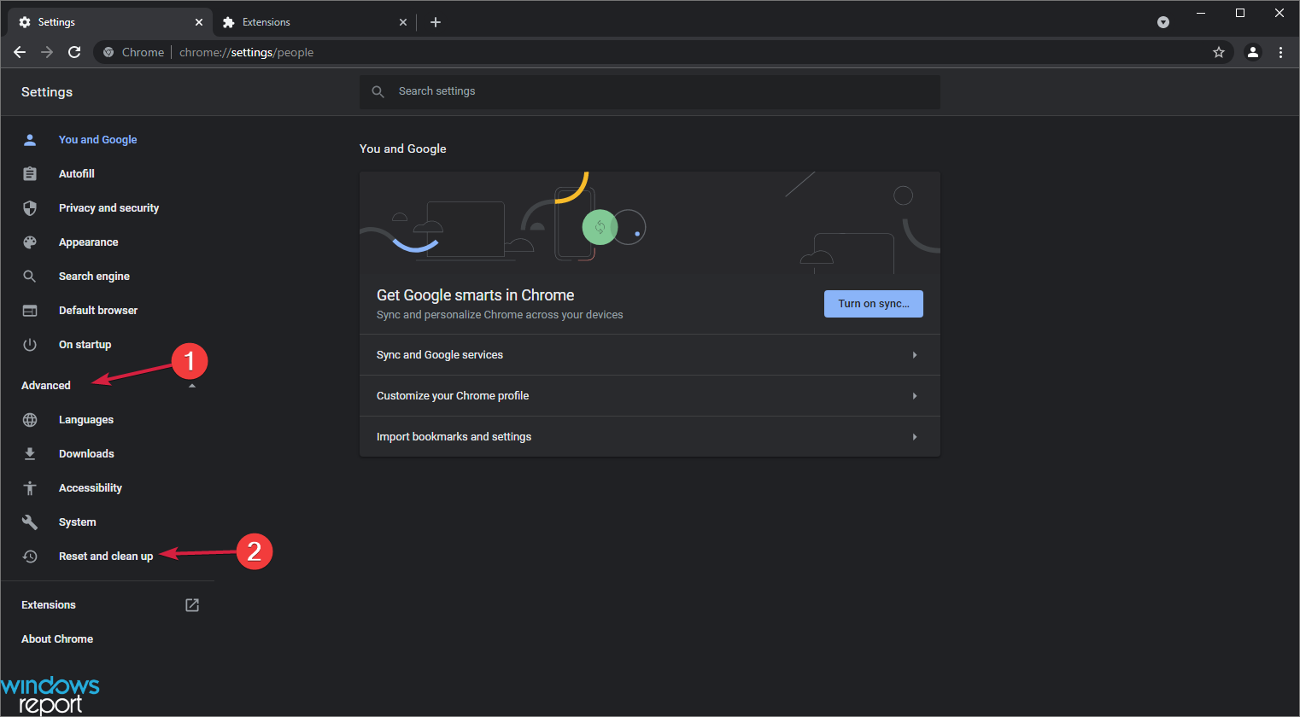
Task: Click Import bookmarks and settings text
Action: click(x=454, y=437)
